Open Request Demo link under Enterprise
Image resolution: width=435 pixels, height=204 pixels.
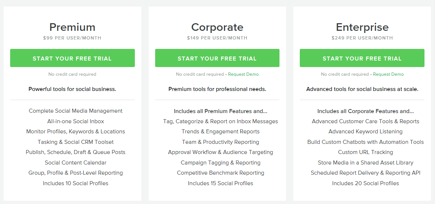point(388,74)
